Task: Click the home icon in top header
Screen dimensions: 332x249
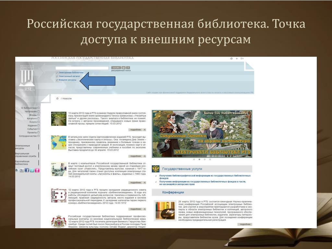Action: [x=231, y=58]
